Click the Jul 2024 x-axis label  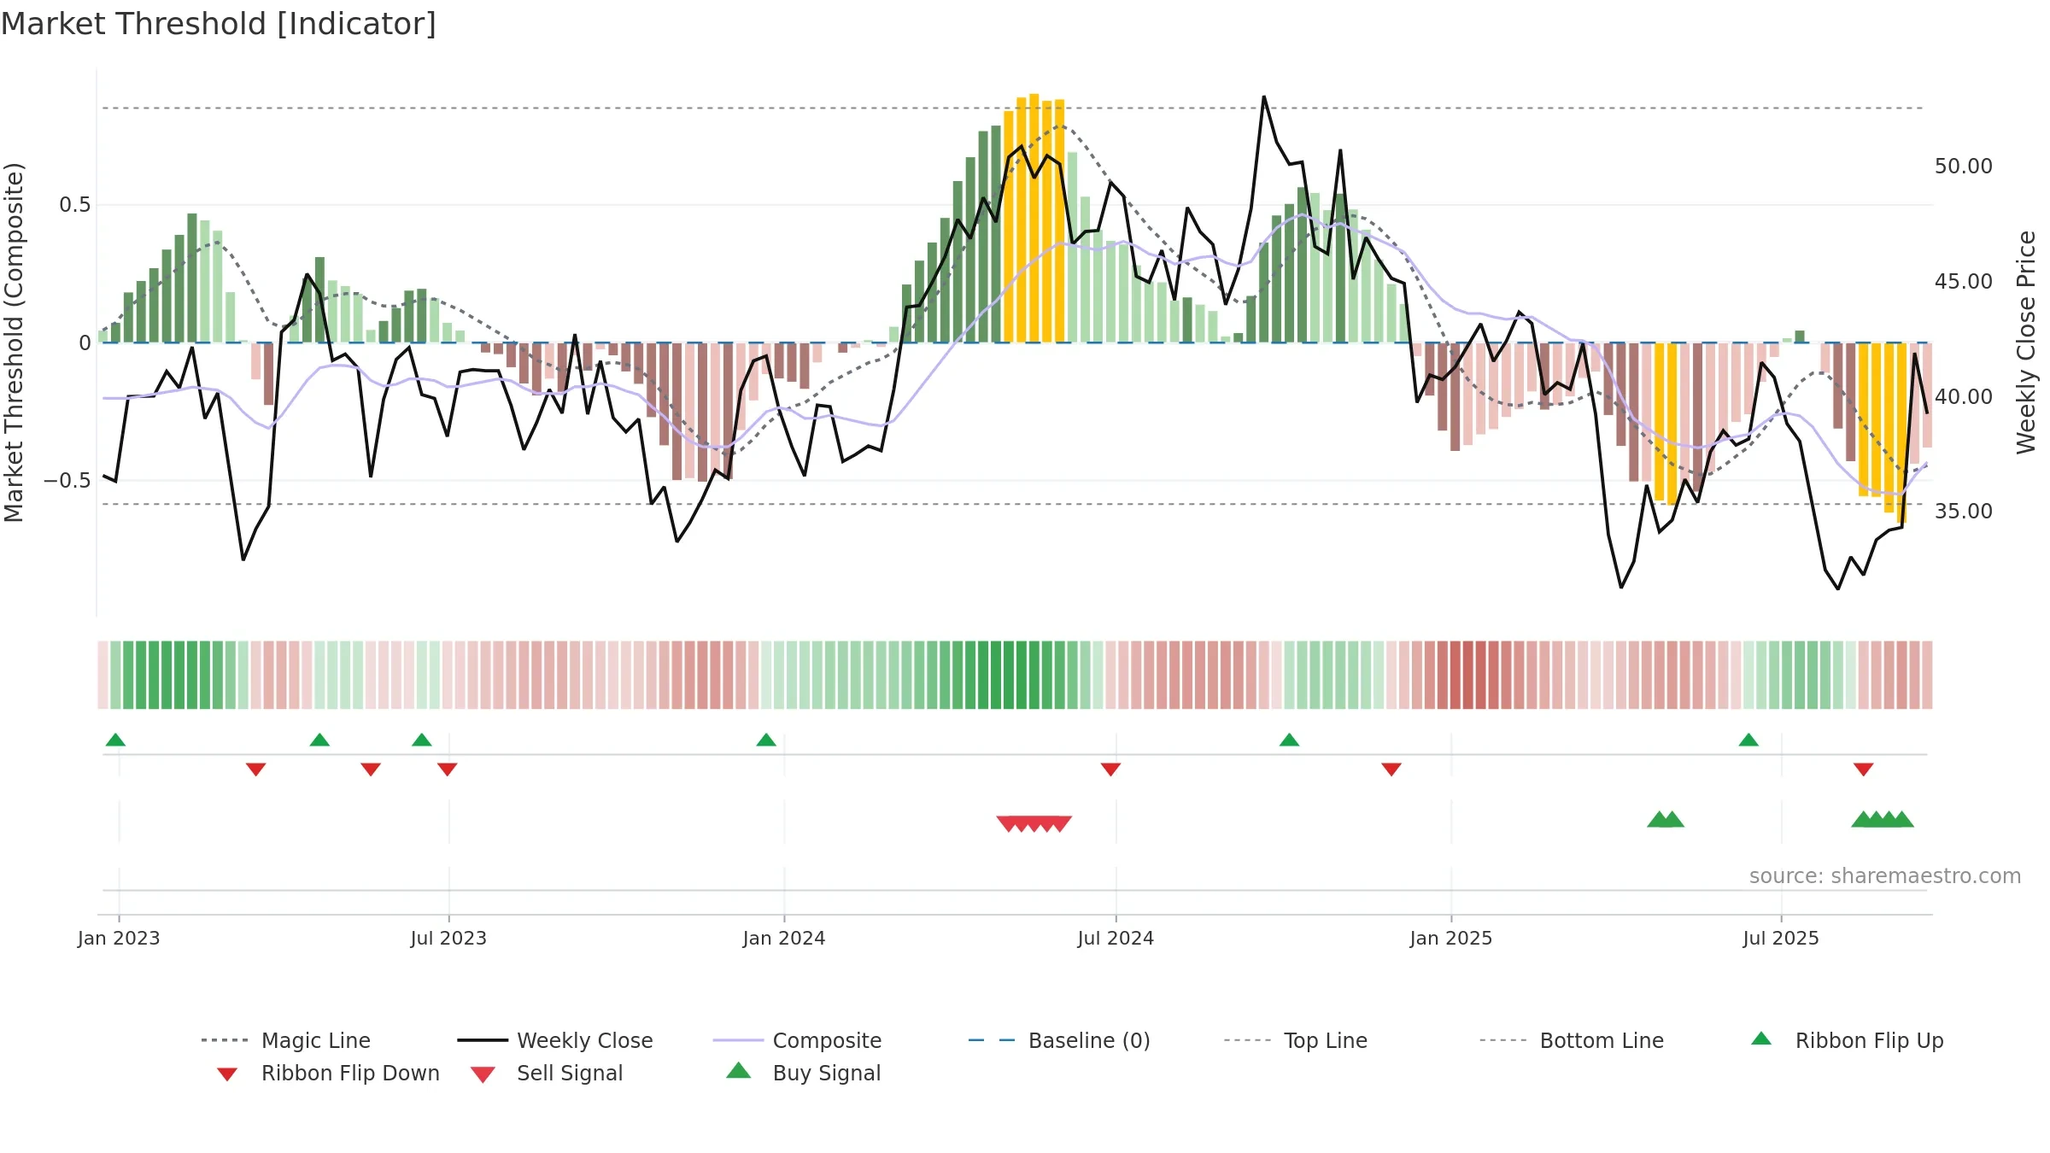click(x=1116, y=938)
